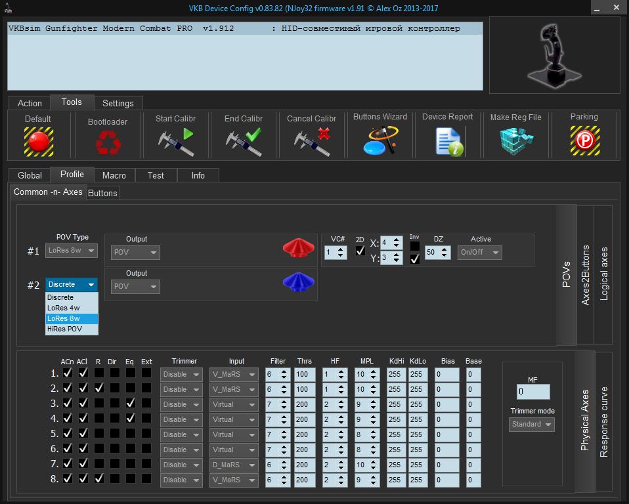Click the X value spinner for POV #1

click(x=391, y=243)
